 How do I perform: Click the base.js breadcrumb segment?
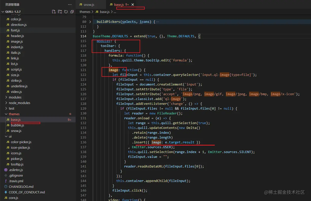[105, 12]
